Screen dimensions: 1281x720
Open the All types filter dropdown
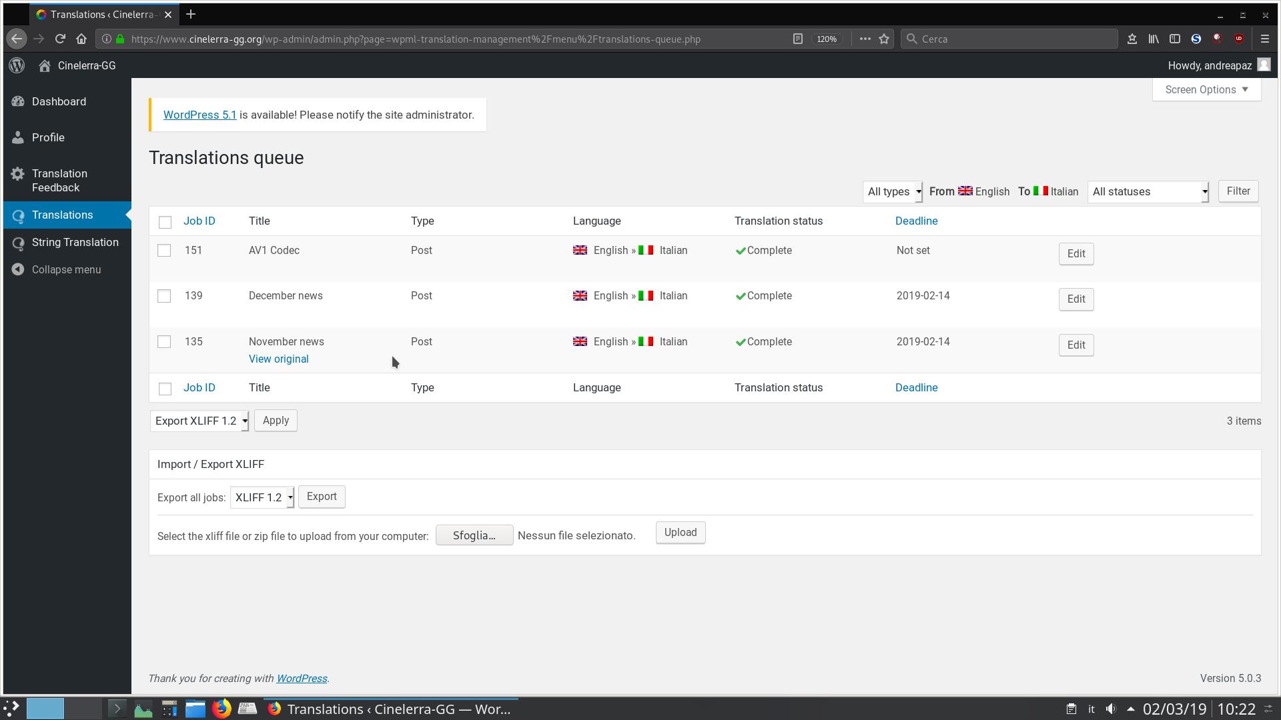coord(893,192)
